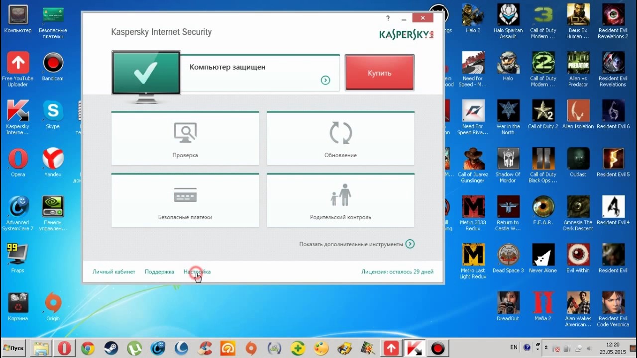The height and width of the screenshot is (358, 637).
Task: Open Resident Evil 6 shortcut
Action: point(613,115)
